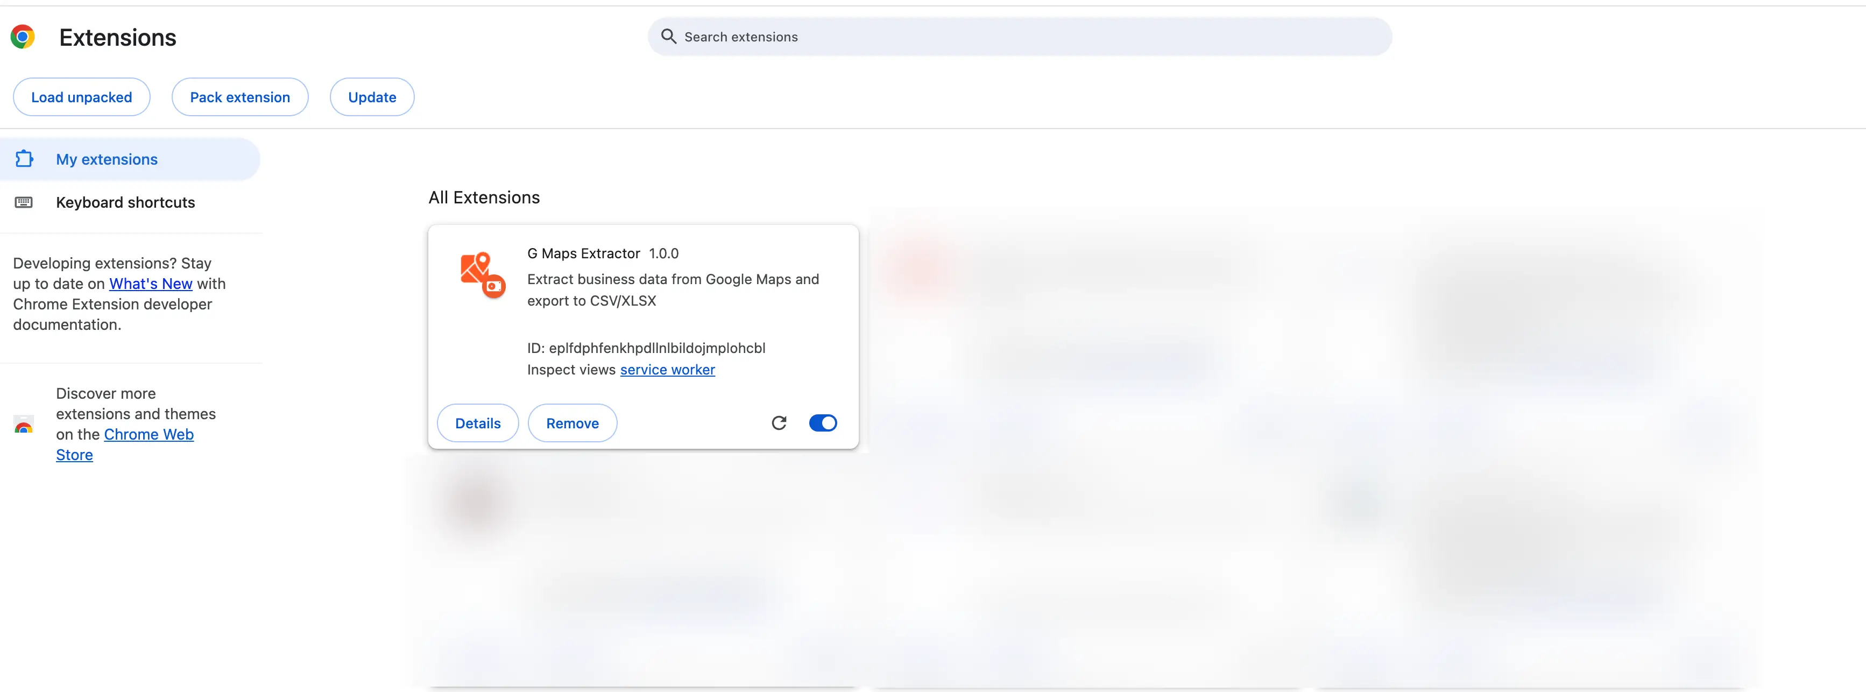Click the Chrome logo icon beside Extensions
Viewport: 1866px width, 692px height.
[23, 37]
